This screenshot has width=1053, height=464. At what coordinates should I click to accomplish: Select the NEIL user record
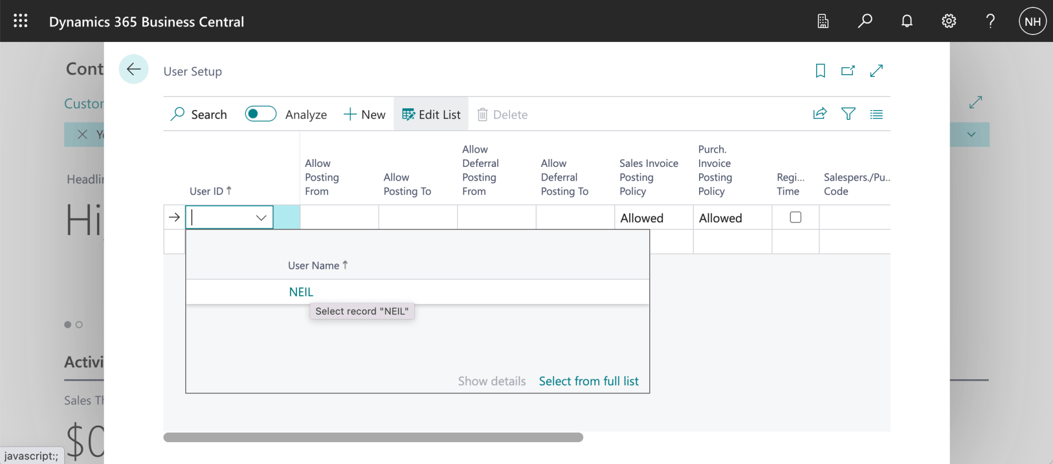(301, 292)
